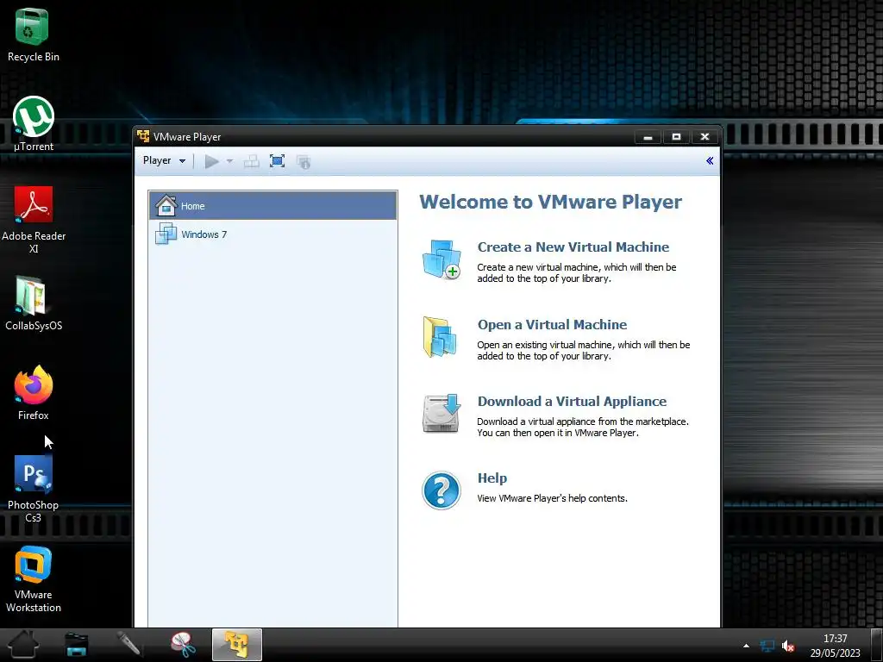
Task: Collapse the toolbar with the double chevron
Action: pos(710,161)
